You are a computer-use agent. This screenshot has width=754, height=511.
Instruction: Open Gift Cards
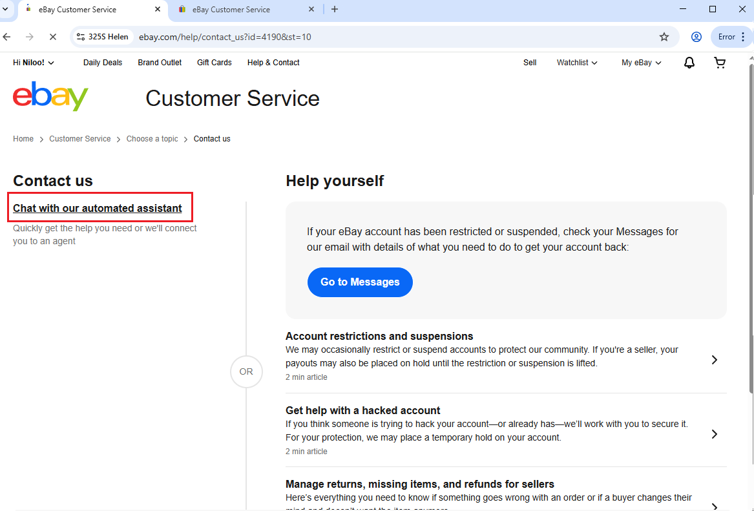[x=215, y=63]
